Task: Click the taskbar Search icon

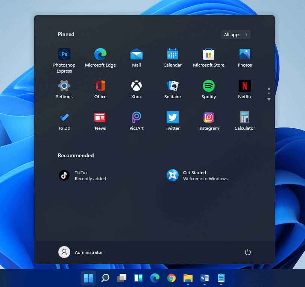Action: coord(105,278)
